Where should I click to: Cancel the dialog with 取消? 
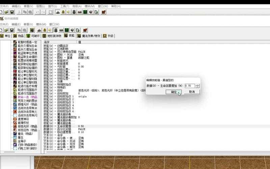coord(192,92)
